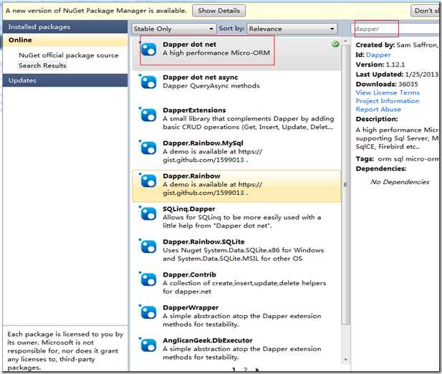Select the Dapper.Contrib package title
This screenshot has width=442, height=374.
[x=189, y=274]
